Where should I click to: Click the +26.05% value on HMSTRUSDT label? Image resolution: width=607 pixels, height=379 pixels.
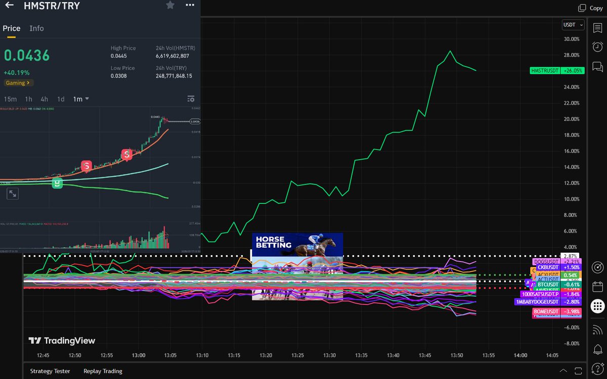[572, 71]
